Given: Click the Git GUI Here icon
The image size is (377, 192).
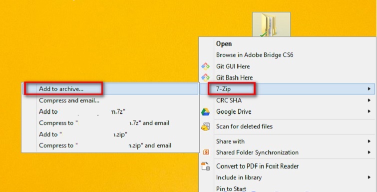Looking at the screenshot, I should pos(205,66).
